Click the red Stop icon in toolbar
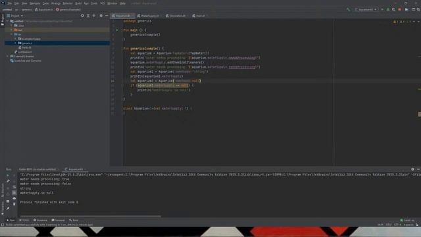421x237 pixels. (x=399, y=9)
